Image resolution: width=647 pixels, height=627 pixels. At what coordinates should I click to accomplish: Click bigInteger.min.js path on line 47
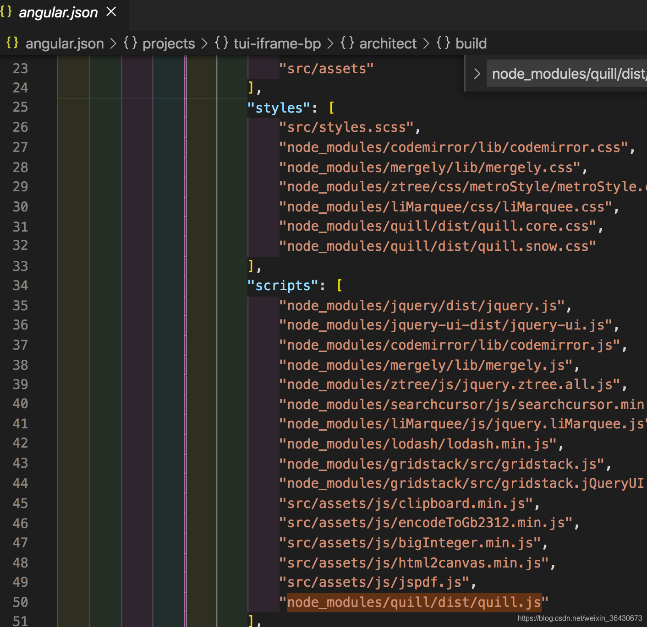(x=410, y=543)
